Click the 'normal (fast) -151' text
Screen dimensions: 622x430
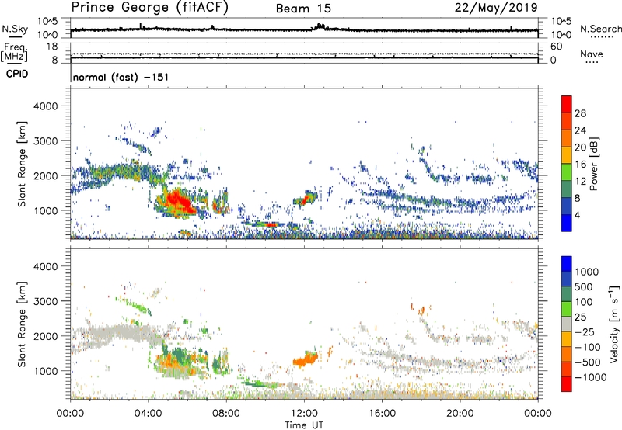[x=121, y=77]
